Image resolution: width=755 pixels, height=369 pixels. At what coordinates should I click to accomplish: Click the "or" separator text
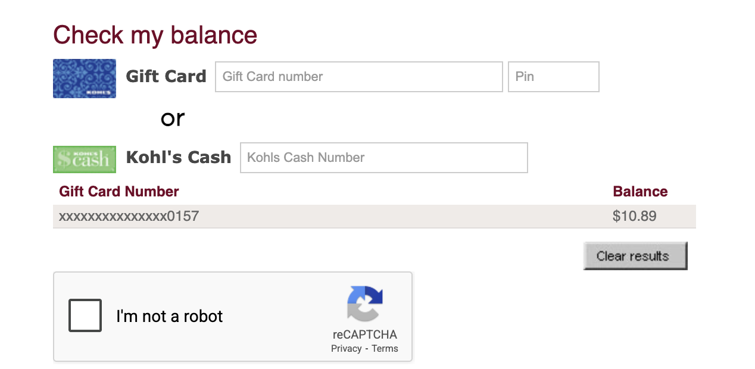pos(173,118)
